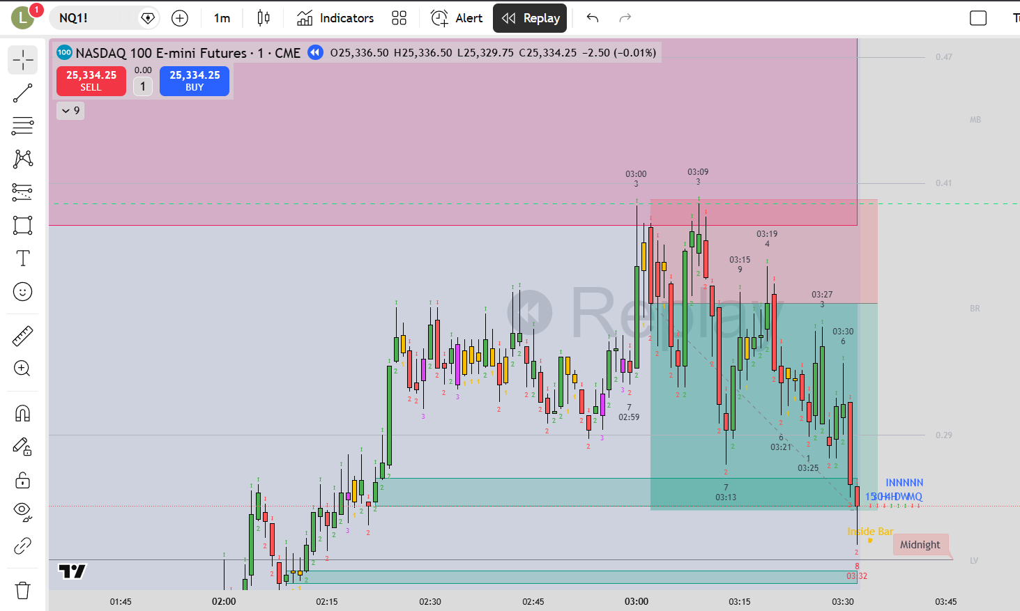Image resolution: width=1020 pixels, height=611 pixels.
Task: Click the add symbol plus icon
Action: tap(180, 18)
